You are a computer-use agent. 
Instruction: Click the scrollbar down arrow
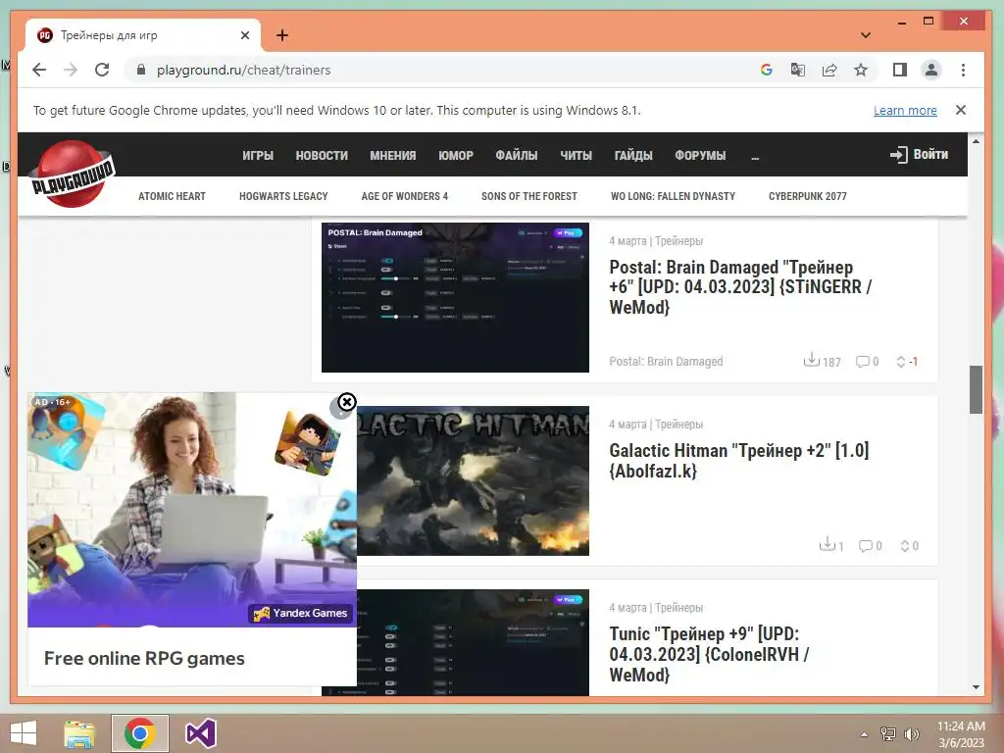(976, 687)
